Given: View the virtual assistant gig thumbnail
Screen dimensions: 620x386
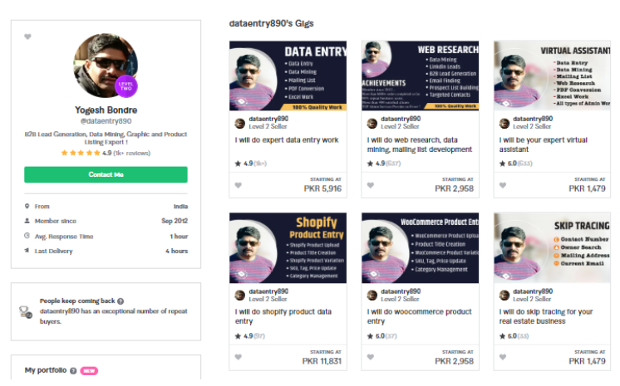Looking at the screenshot, I should pos(553,76).
